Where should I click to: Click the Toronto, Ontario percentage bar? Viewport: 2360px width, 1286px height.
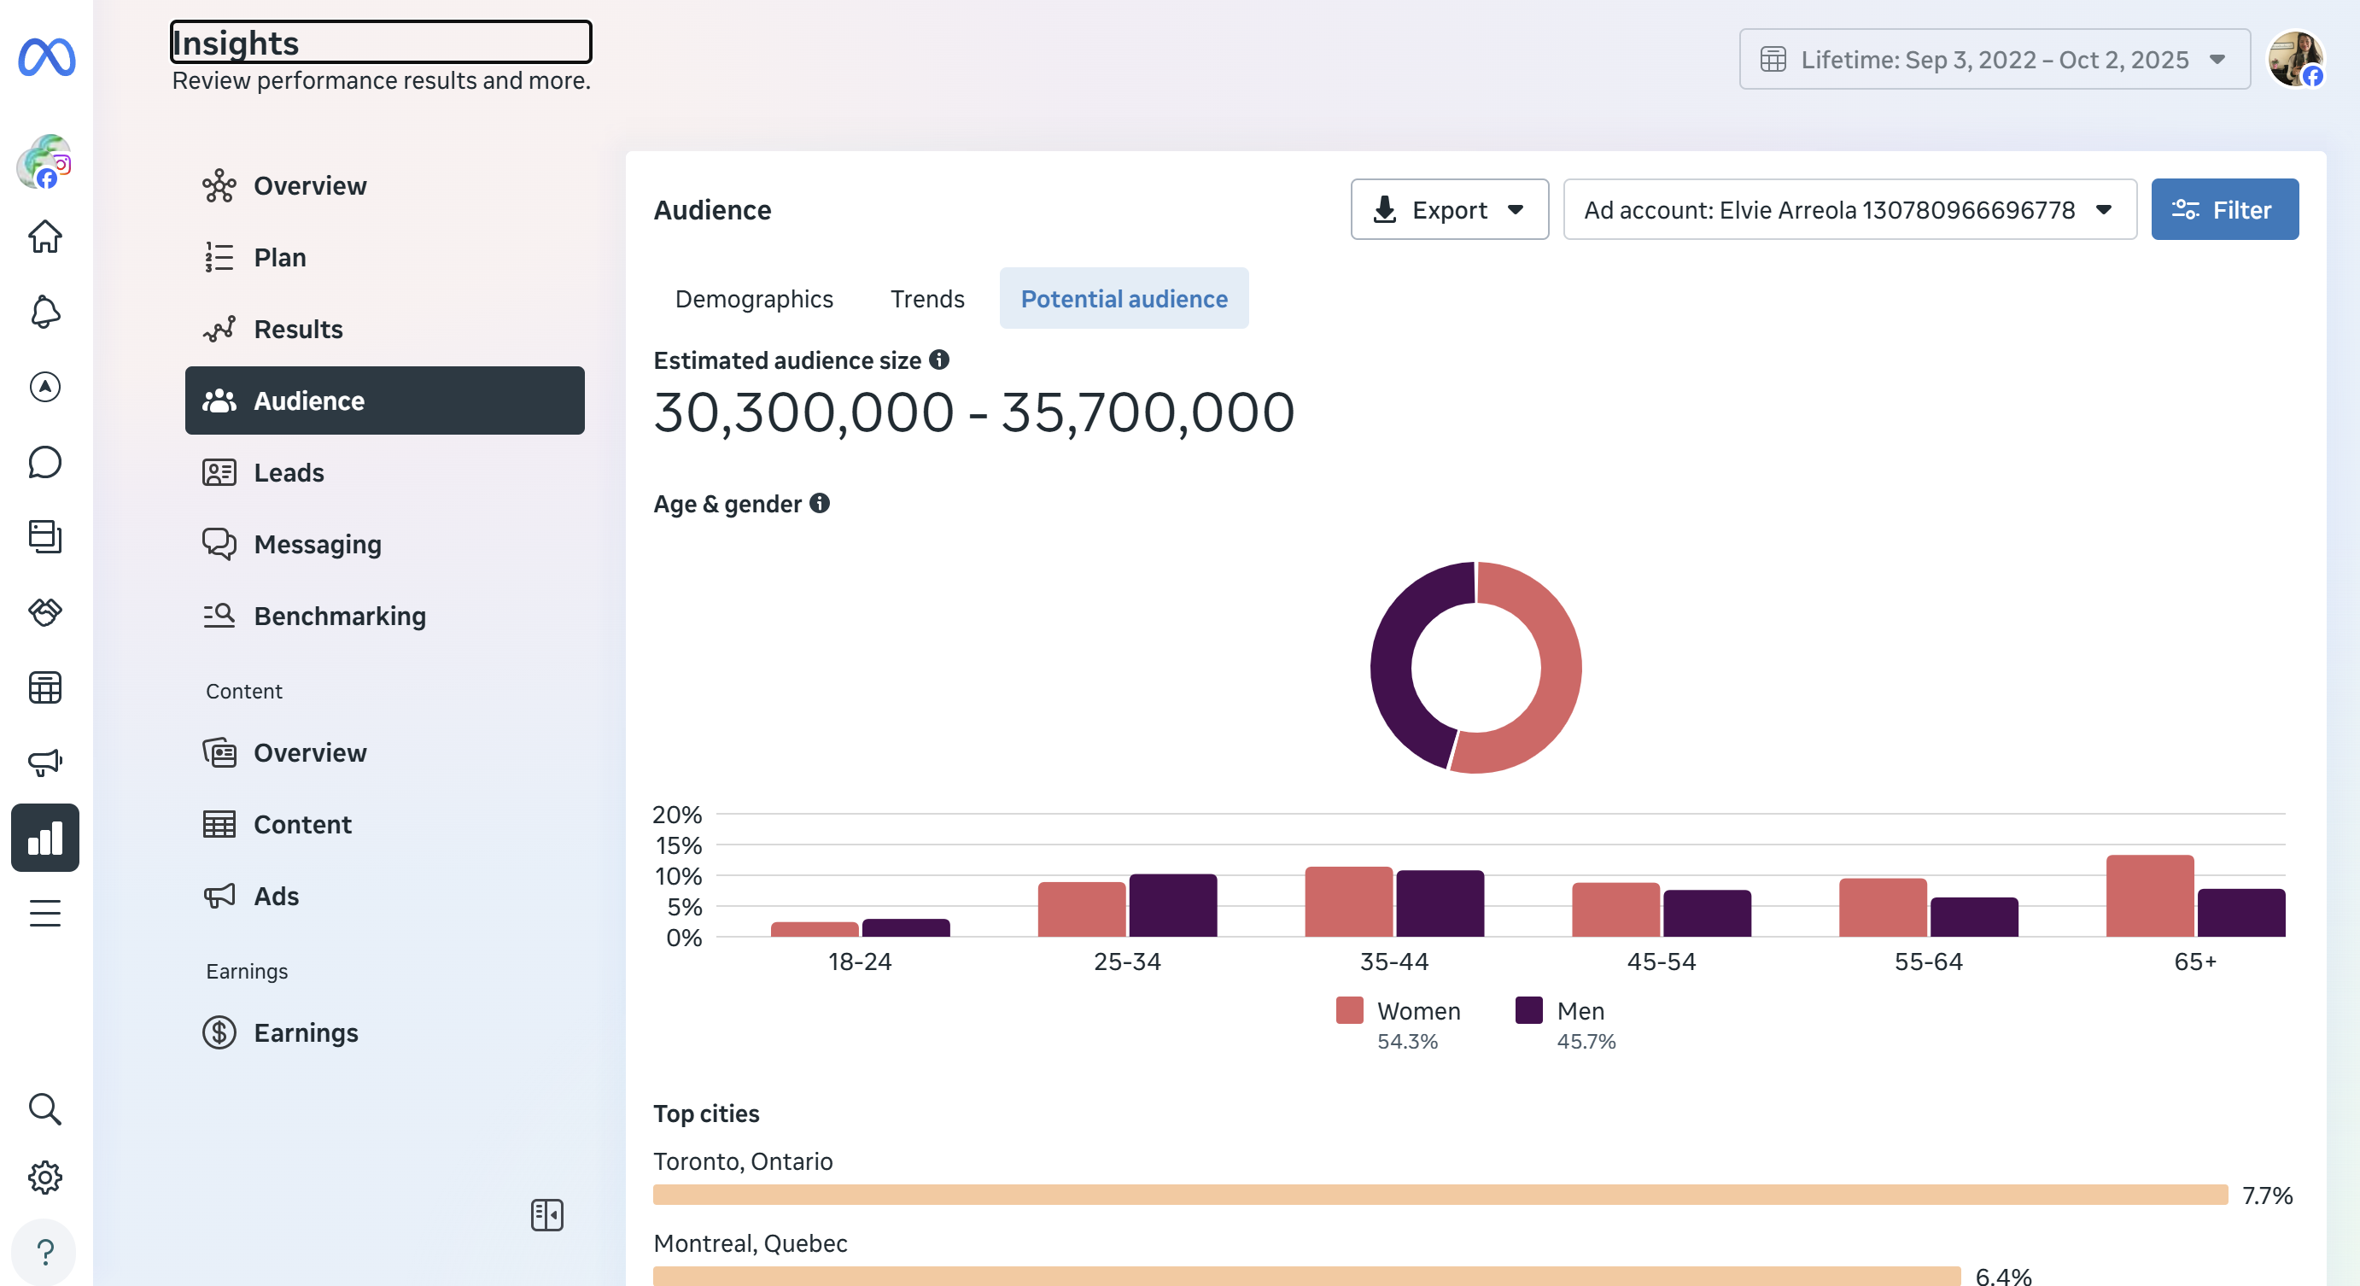click(x=1440, y=1195)
